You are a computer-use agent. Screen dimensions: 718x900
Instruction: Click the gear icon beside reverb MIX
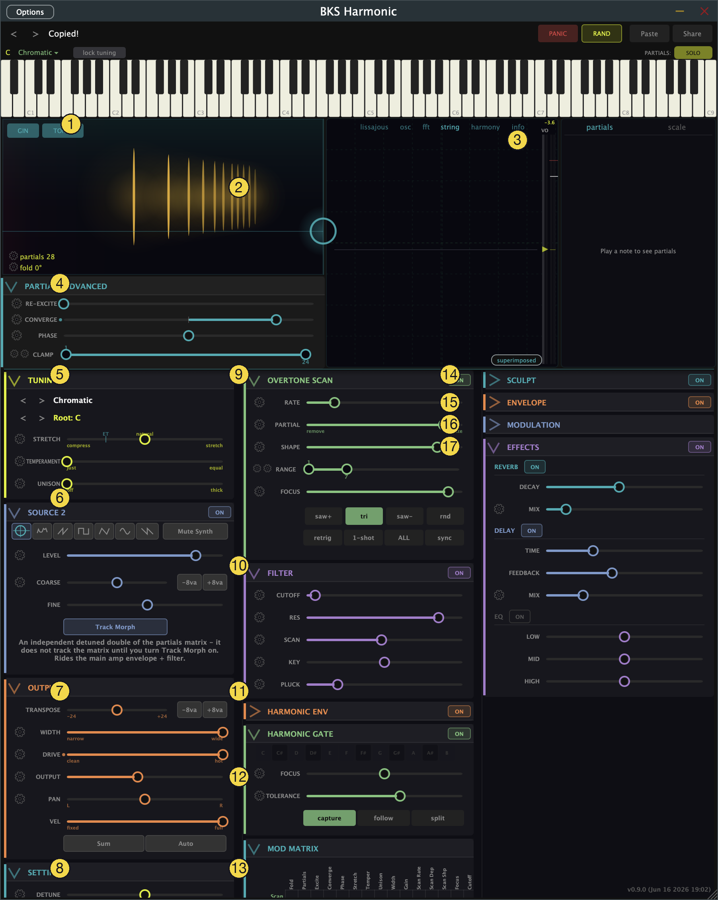coord(499,509)
